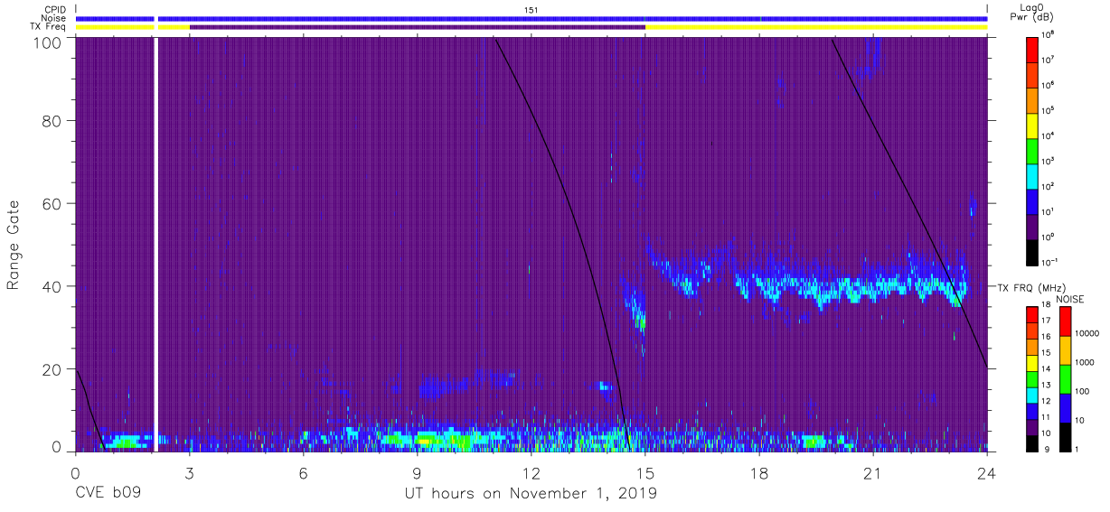The height and width of the screenshot is (512, 1110).
Task: Click the white data gap near UT hour 2
Action: [155, 244]
